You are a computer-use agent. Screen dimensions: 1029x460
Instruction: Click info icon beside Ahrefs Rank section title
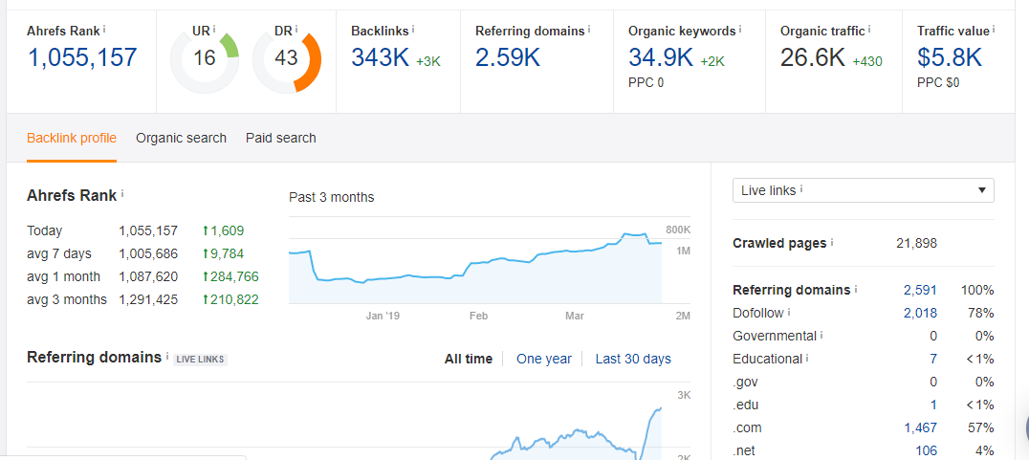point(122,193)
